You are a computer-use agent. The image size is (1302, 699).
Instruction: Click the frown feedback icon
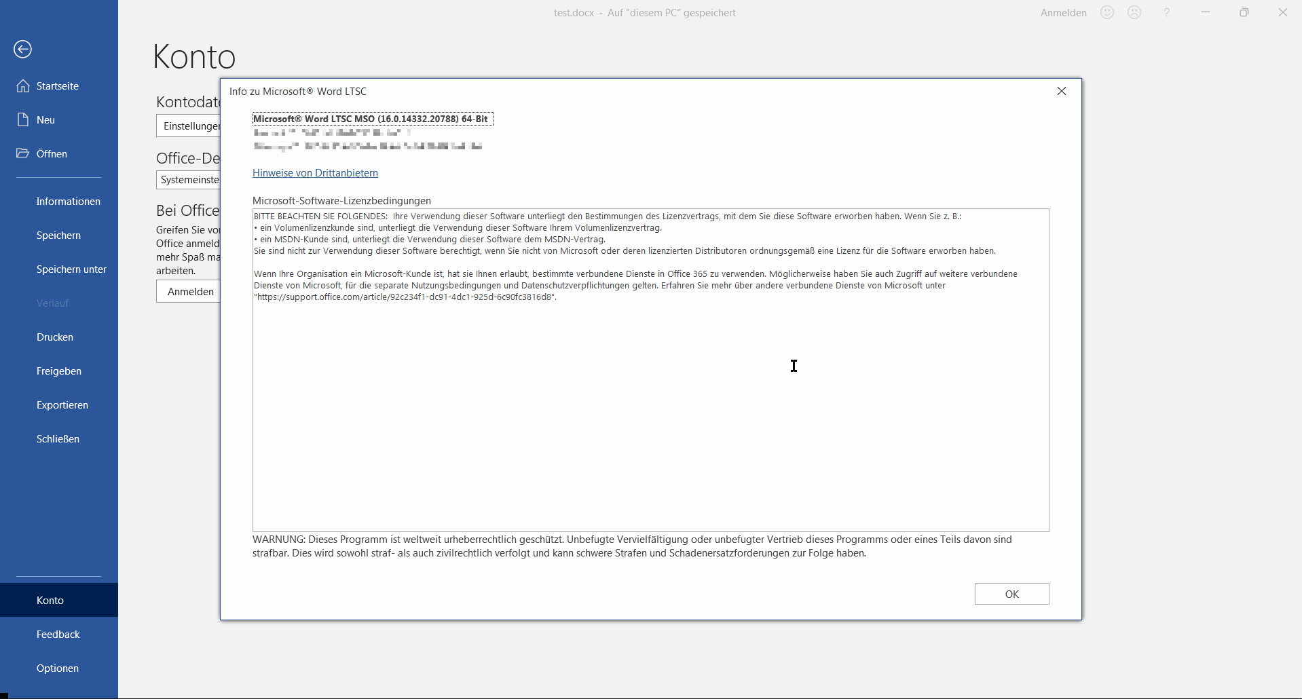pos(1134,13)
